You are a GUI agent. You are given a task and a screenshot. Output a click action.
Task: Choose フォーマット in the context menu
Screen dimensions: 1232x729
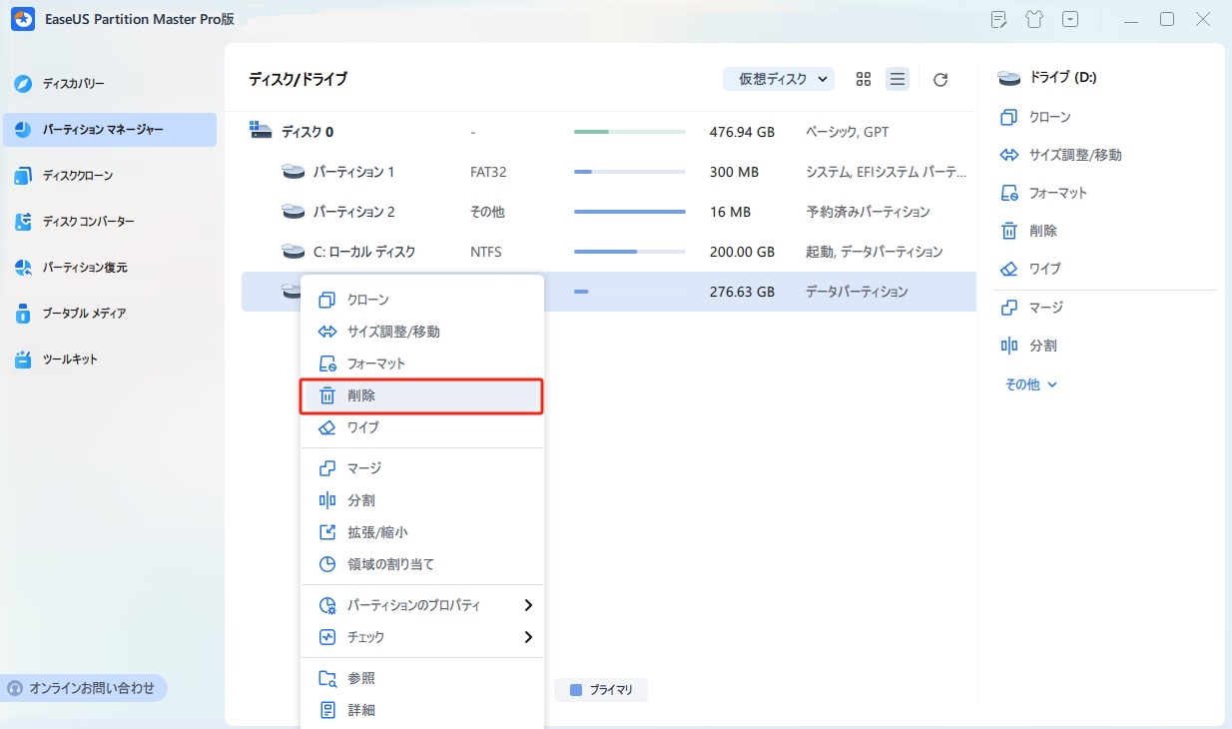(375, 364)
